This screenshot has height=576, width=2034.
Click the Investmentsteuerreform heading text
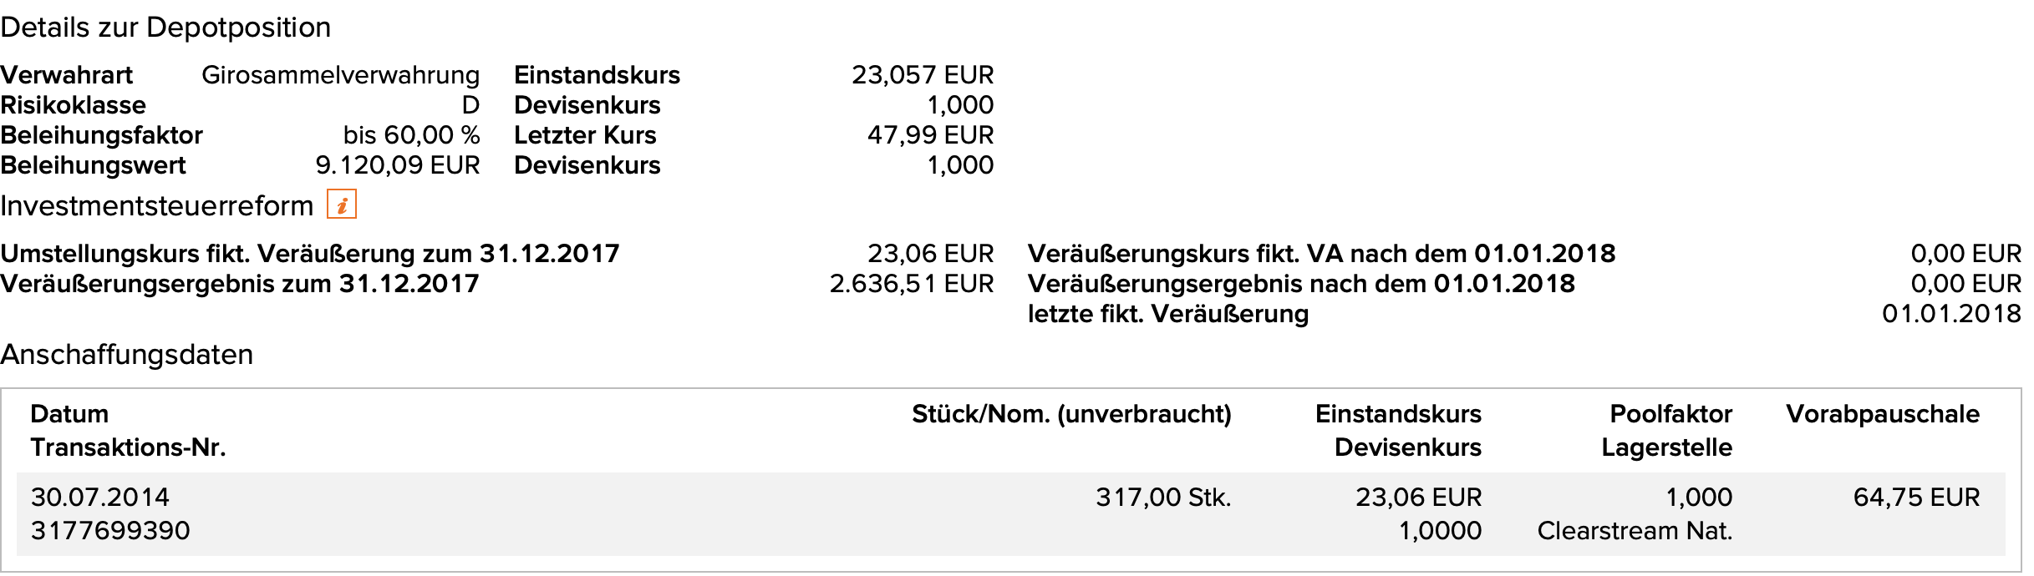coord(156,205)
